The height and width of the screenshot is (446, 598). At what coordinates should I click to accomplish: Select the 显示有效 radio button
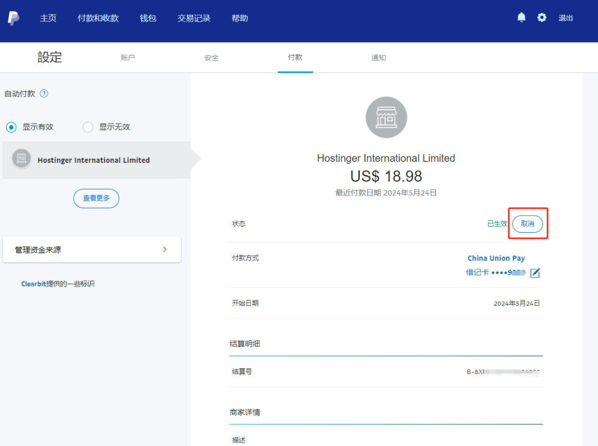coord(11,127)
